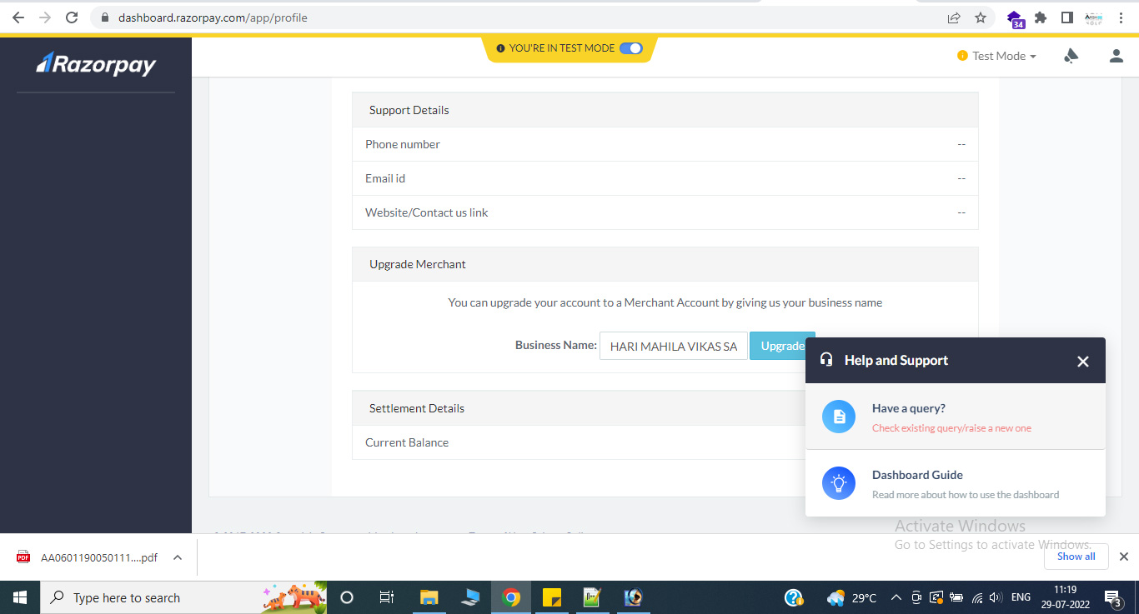Open the user profile icon
This screenshot has height=614, width=1139.
tap(1116, 56)
